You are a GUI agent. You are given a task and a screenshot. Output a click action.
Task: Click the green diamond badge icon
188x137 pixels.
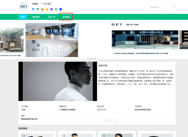tap(38, 10)
